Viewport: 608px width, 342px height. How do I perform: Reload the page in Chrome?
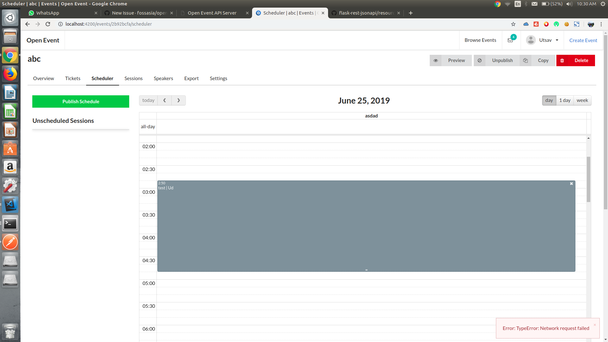tap(48, 24)
